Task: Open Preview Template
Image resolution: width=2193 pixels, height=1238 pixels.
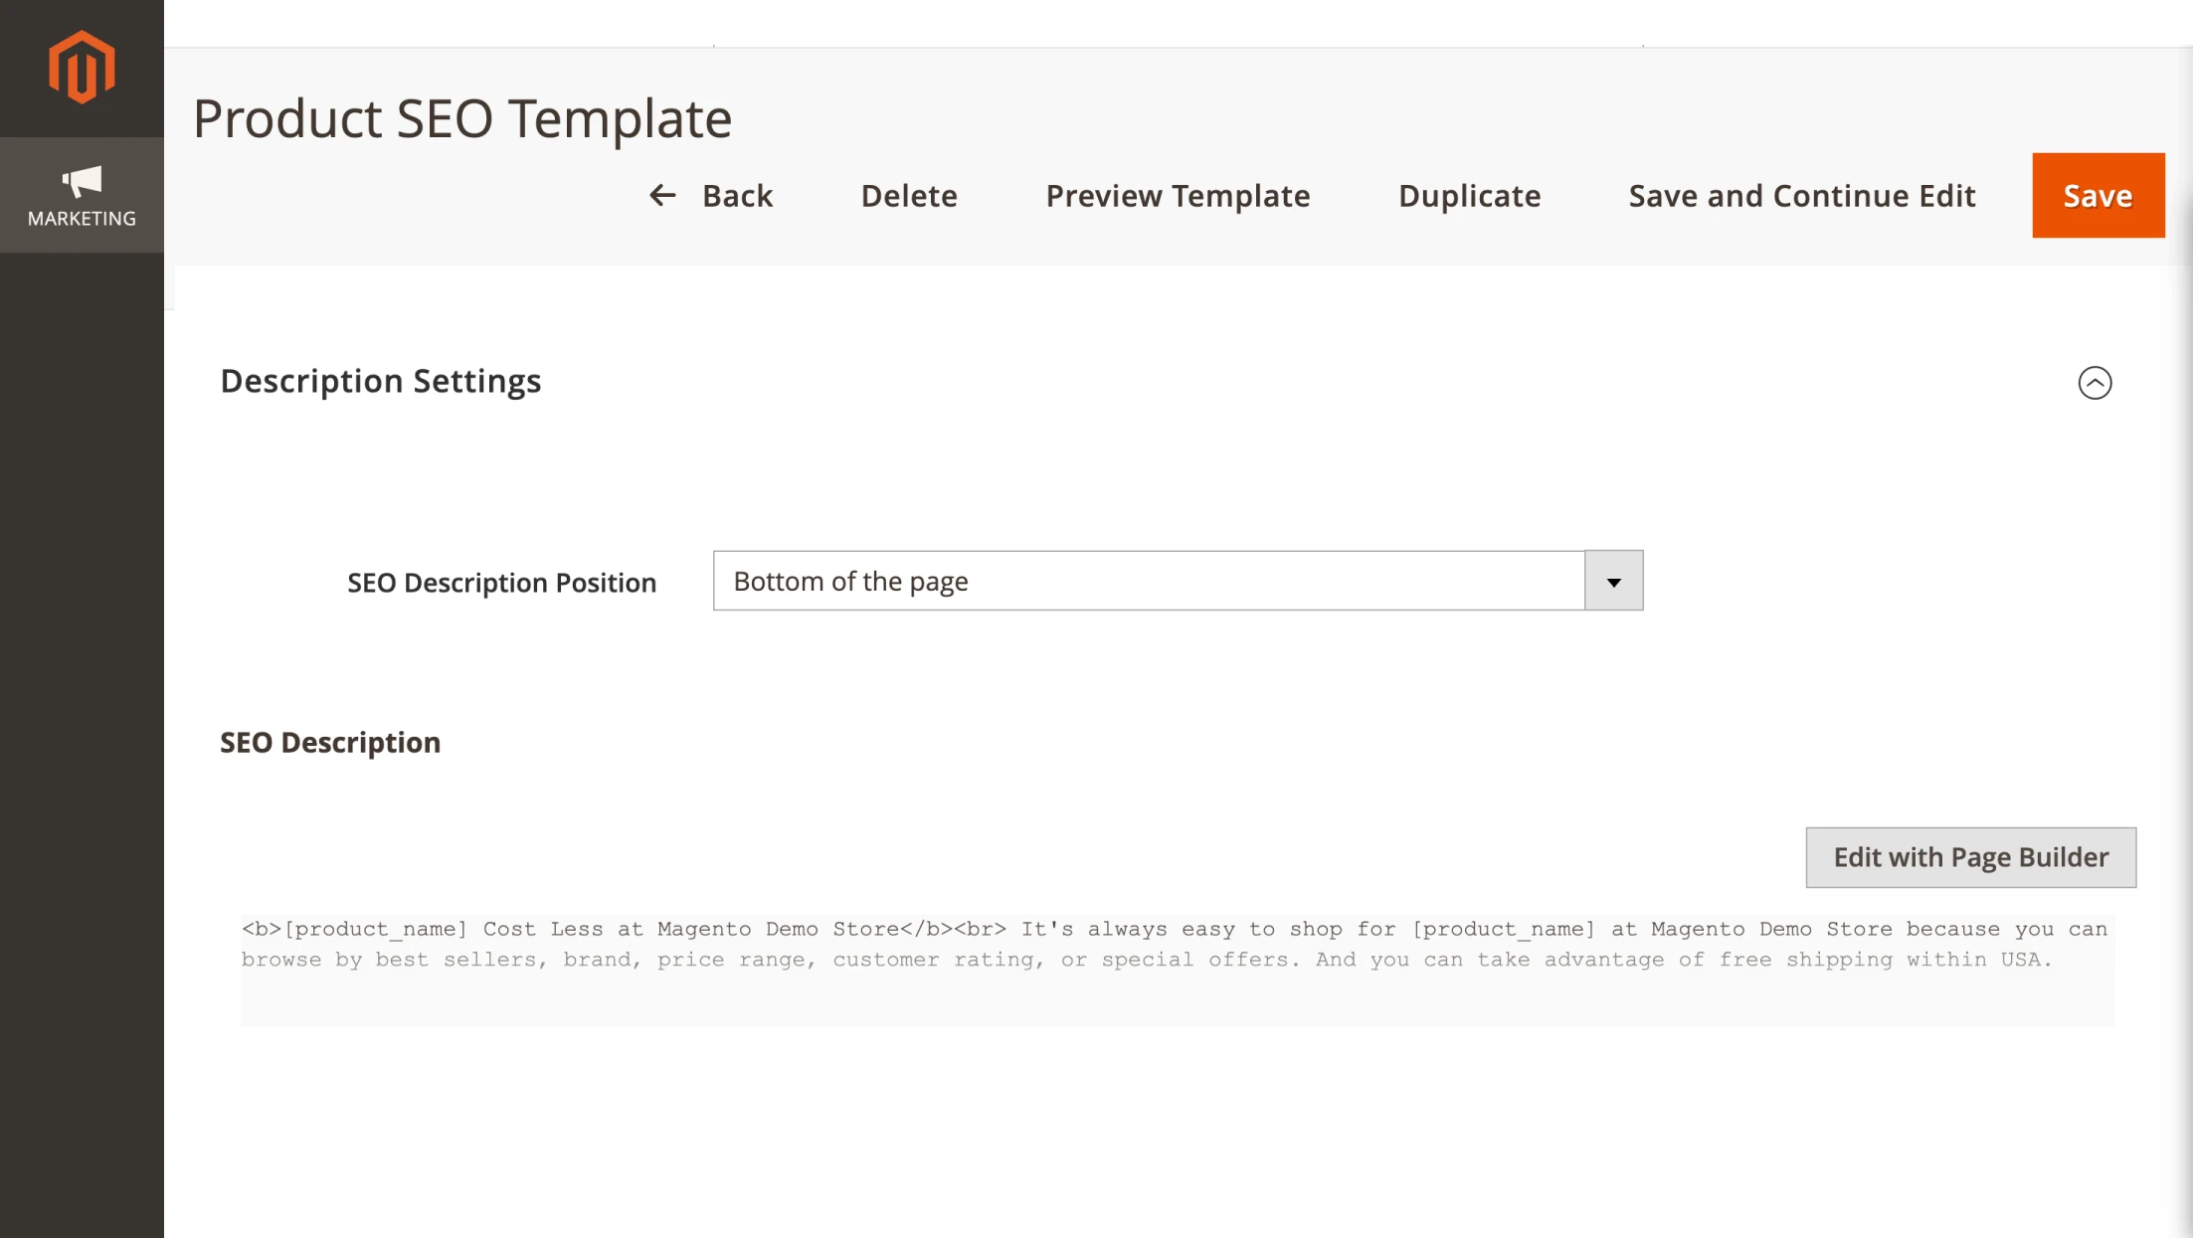Action: coord(1177,196)
